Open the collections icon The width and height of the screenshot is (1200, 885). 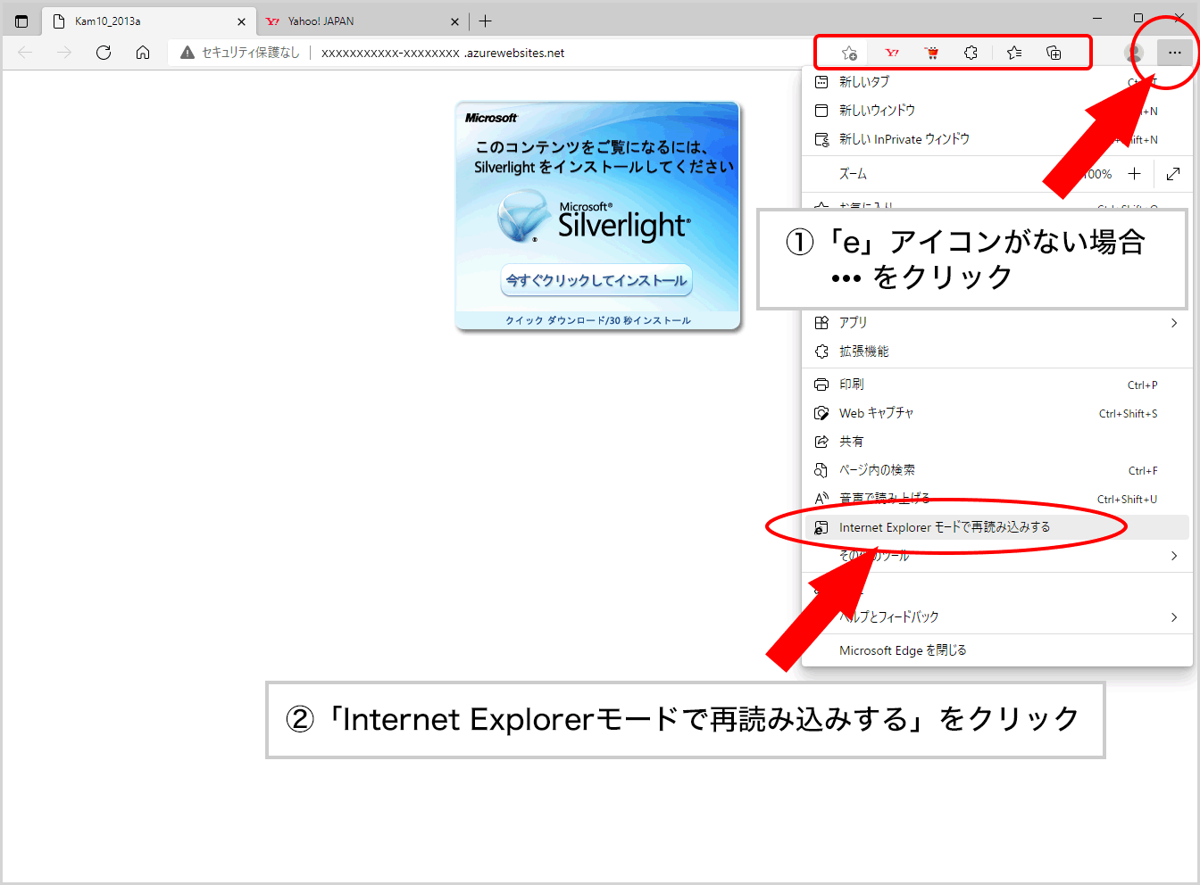coord(1054,53)
